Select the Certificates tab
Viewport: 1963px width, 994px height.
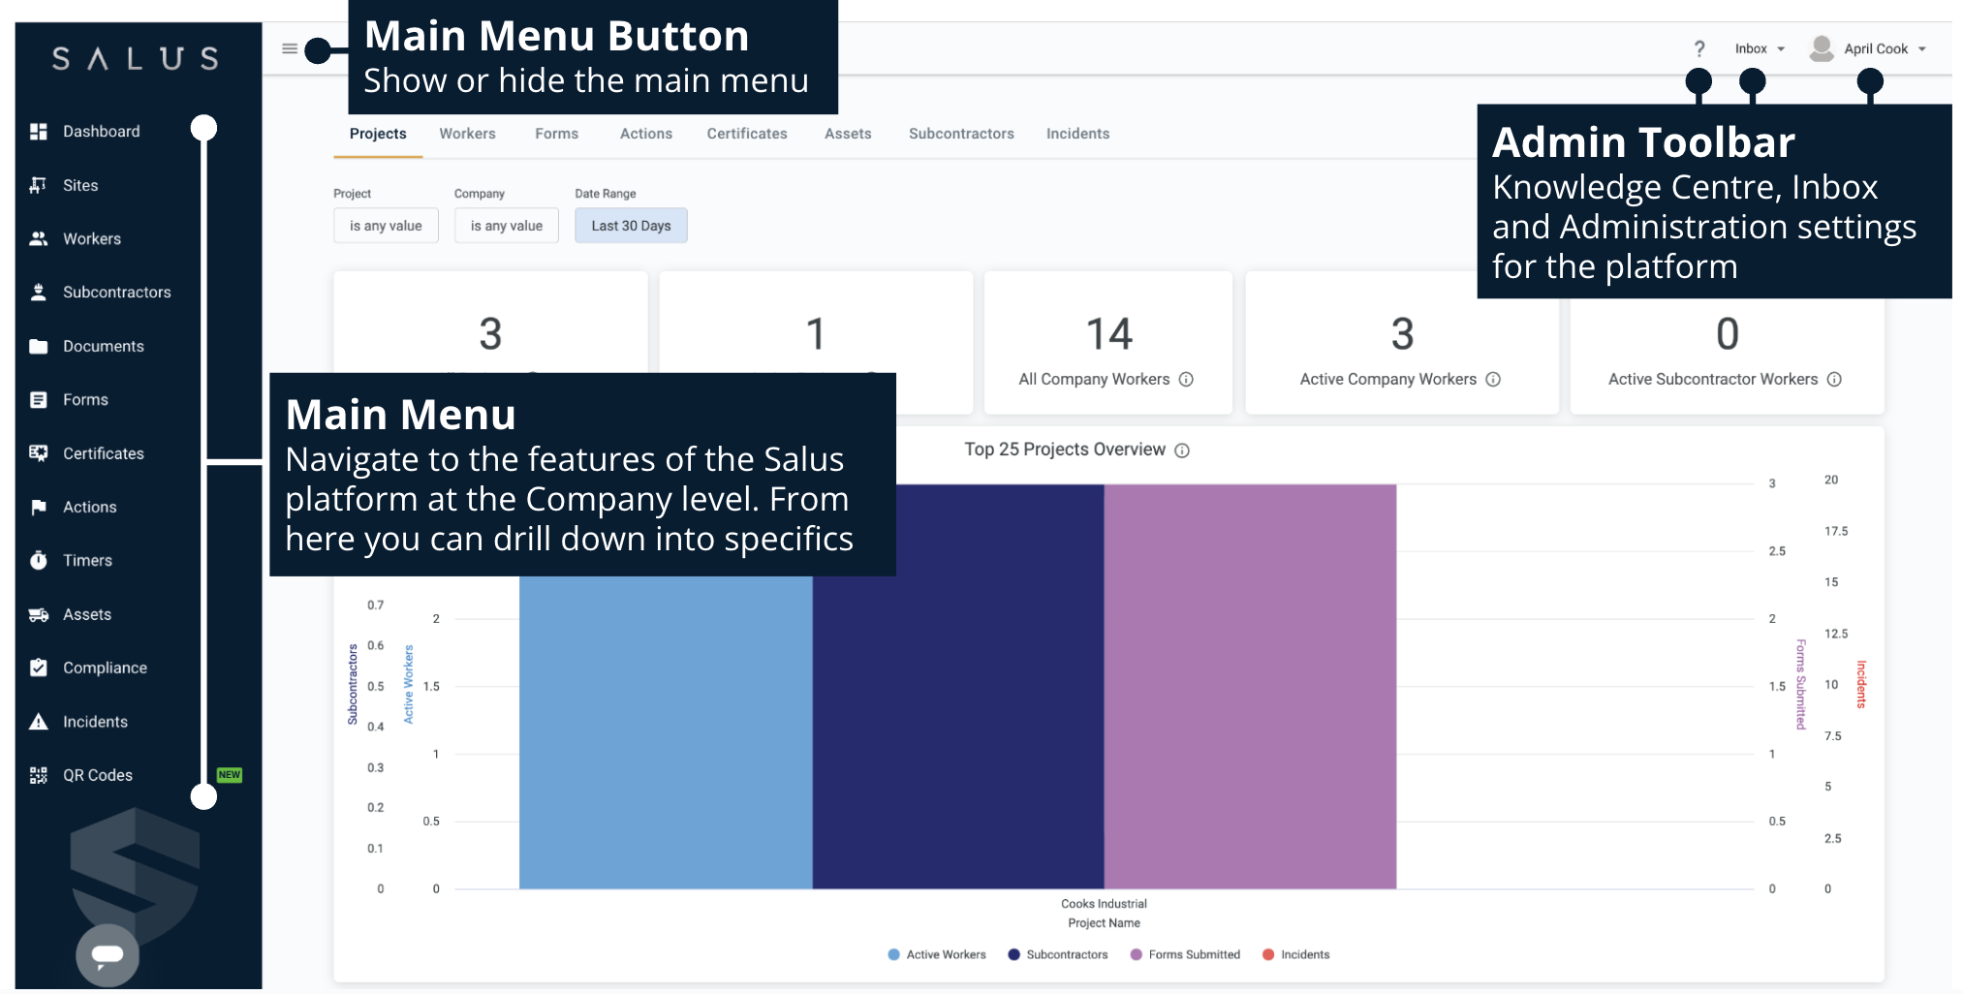746,134
